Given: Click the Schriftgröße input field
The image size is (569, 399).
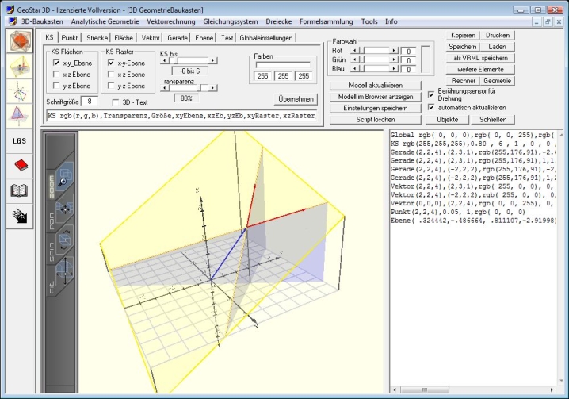Looking at the screenshot, I should (x=90, y=102).
